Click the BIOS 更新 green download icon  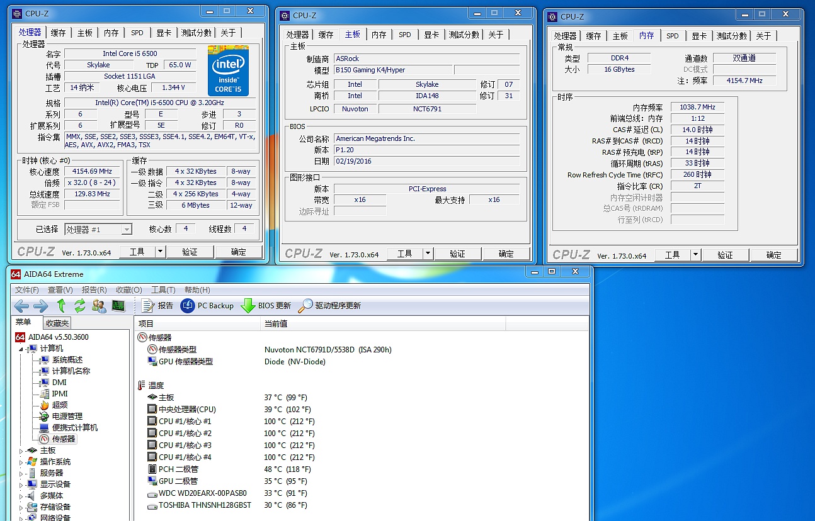coord(248,306)
